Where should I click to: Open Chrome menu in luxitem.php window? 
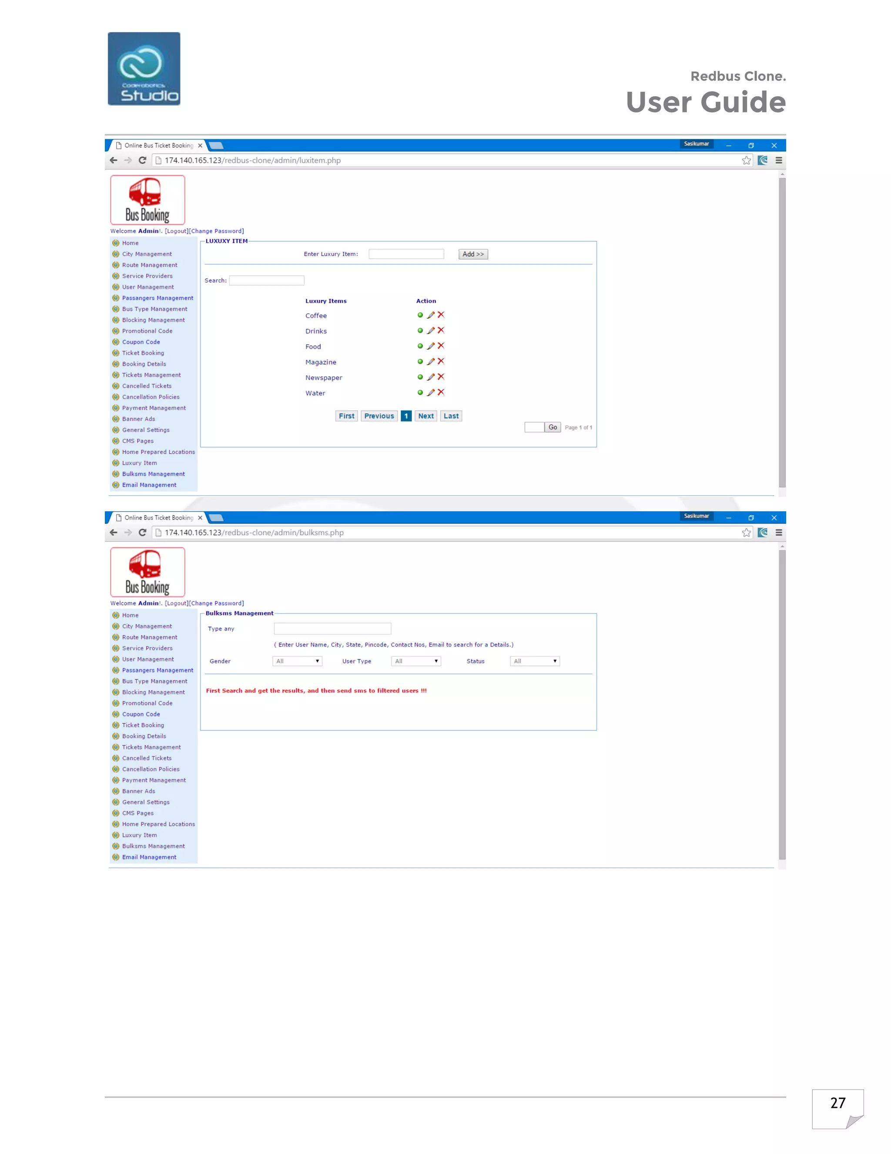[x=779, y=160]
